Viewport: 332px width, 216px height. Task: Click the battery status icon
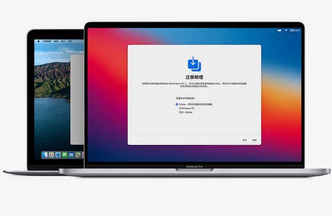pyautogui.click(x=279, y=30)
